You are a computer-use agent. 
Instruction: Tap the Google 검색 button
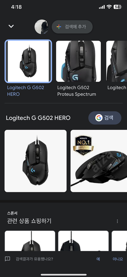coord(105,118)
